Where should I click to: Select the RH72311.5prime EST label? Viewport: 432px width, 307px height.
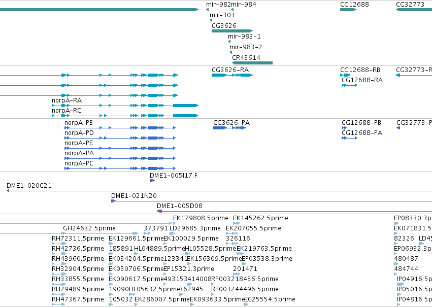point(78,238)
